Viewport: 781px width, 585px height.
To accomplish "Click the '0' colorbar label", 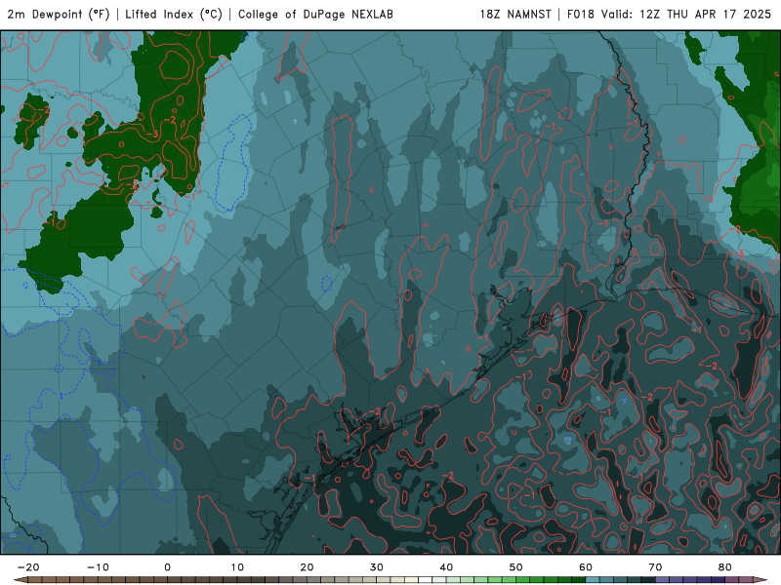I will coord(167,567).
